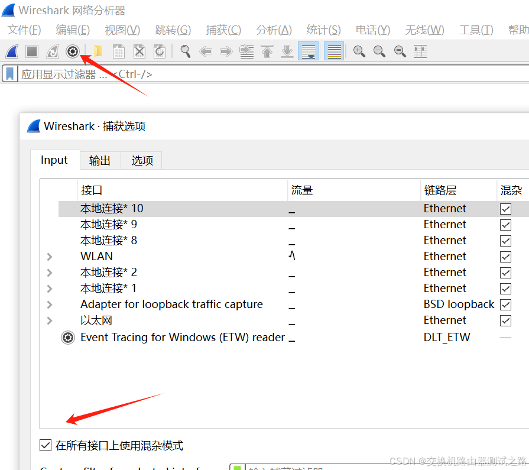The image size is (529, 470).
Task: Select Event Tracing for Windows reader
Action: [183, 338]
